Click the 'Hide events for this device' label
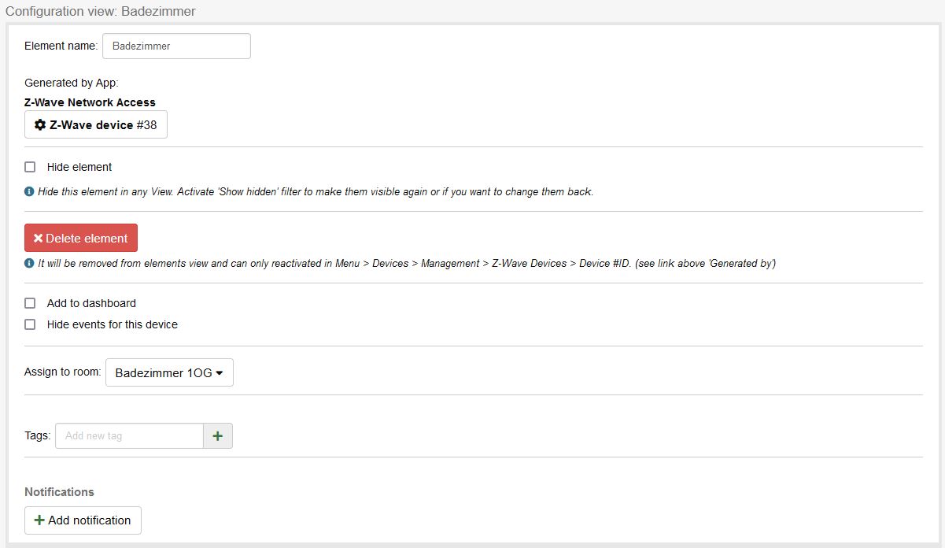This screenshot has width=945, height=548. coord(113,324)
